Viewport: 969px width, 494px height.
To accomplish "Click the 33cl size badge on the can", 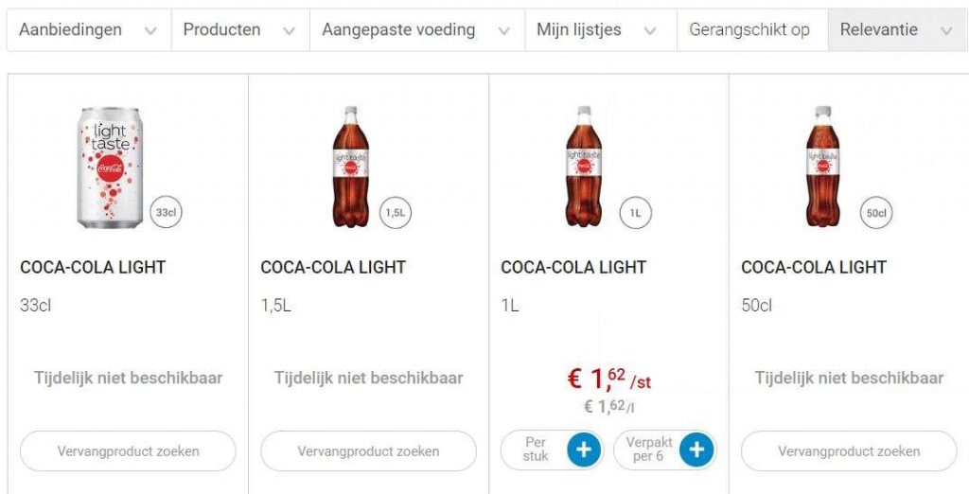I will click(167, 213).
